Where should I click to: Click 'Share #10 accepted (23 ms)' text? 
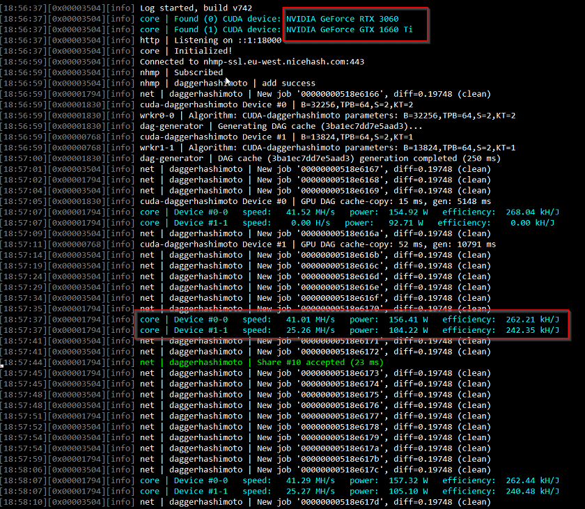(320, 363)
